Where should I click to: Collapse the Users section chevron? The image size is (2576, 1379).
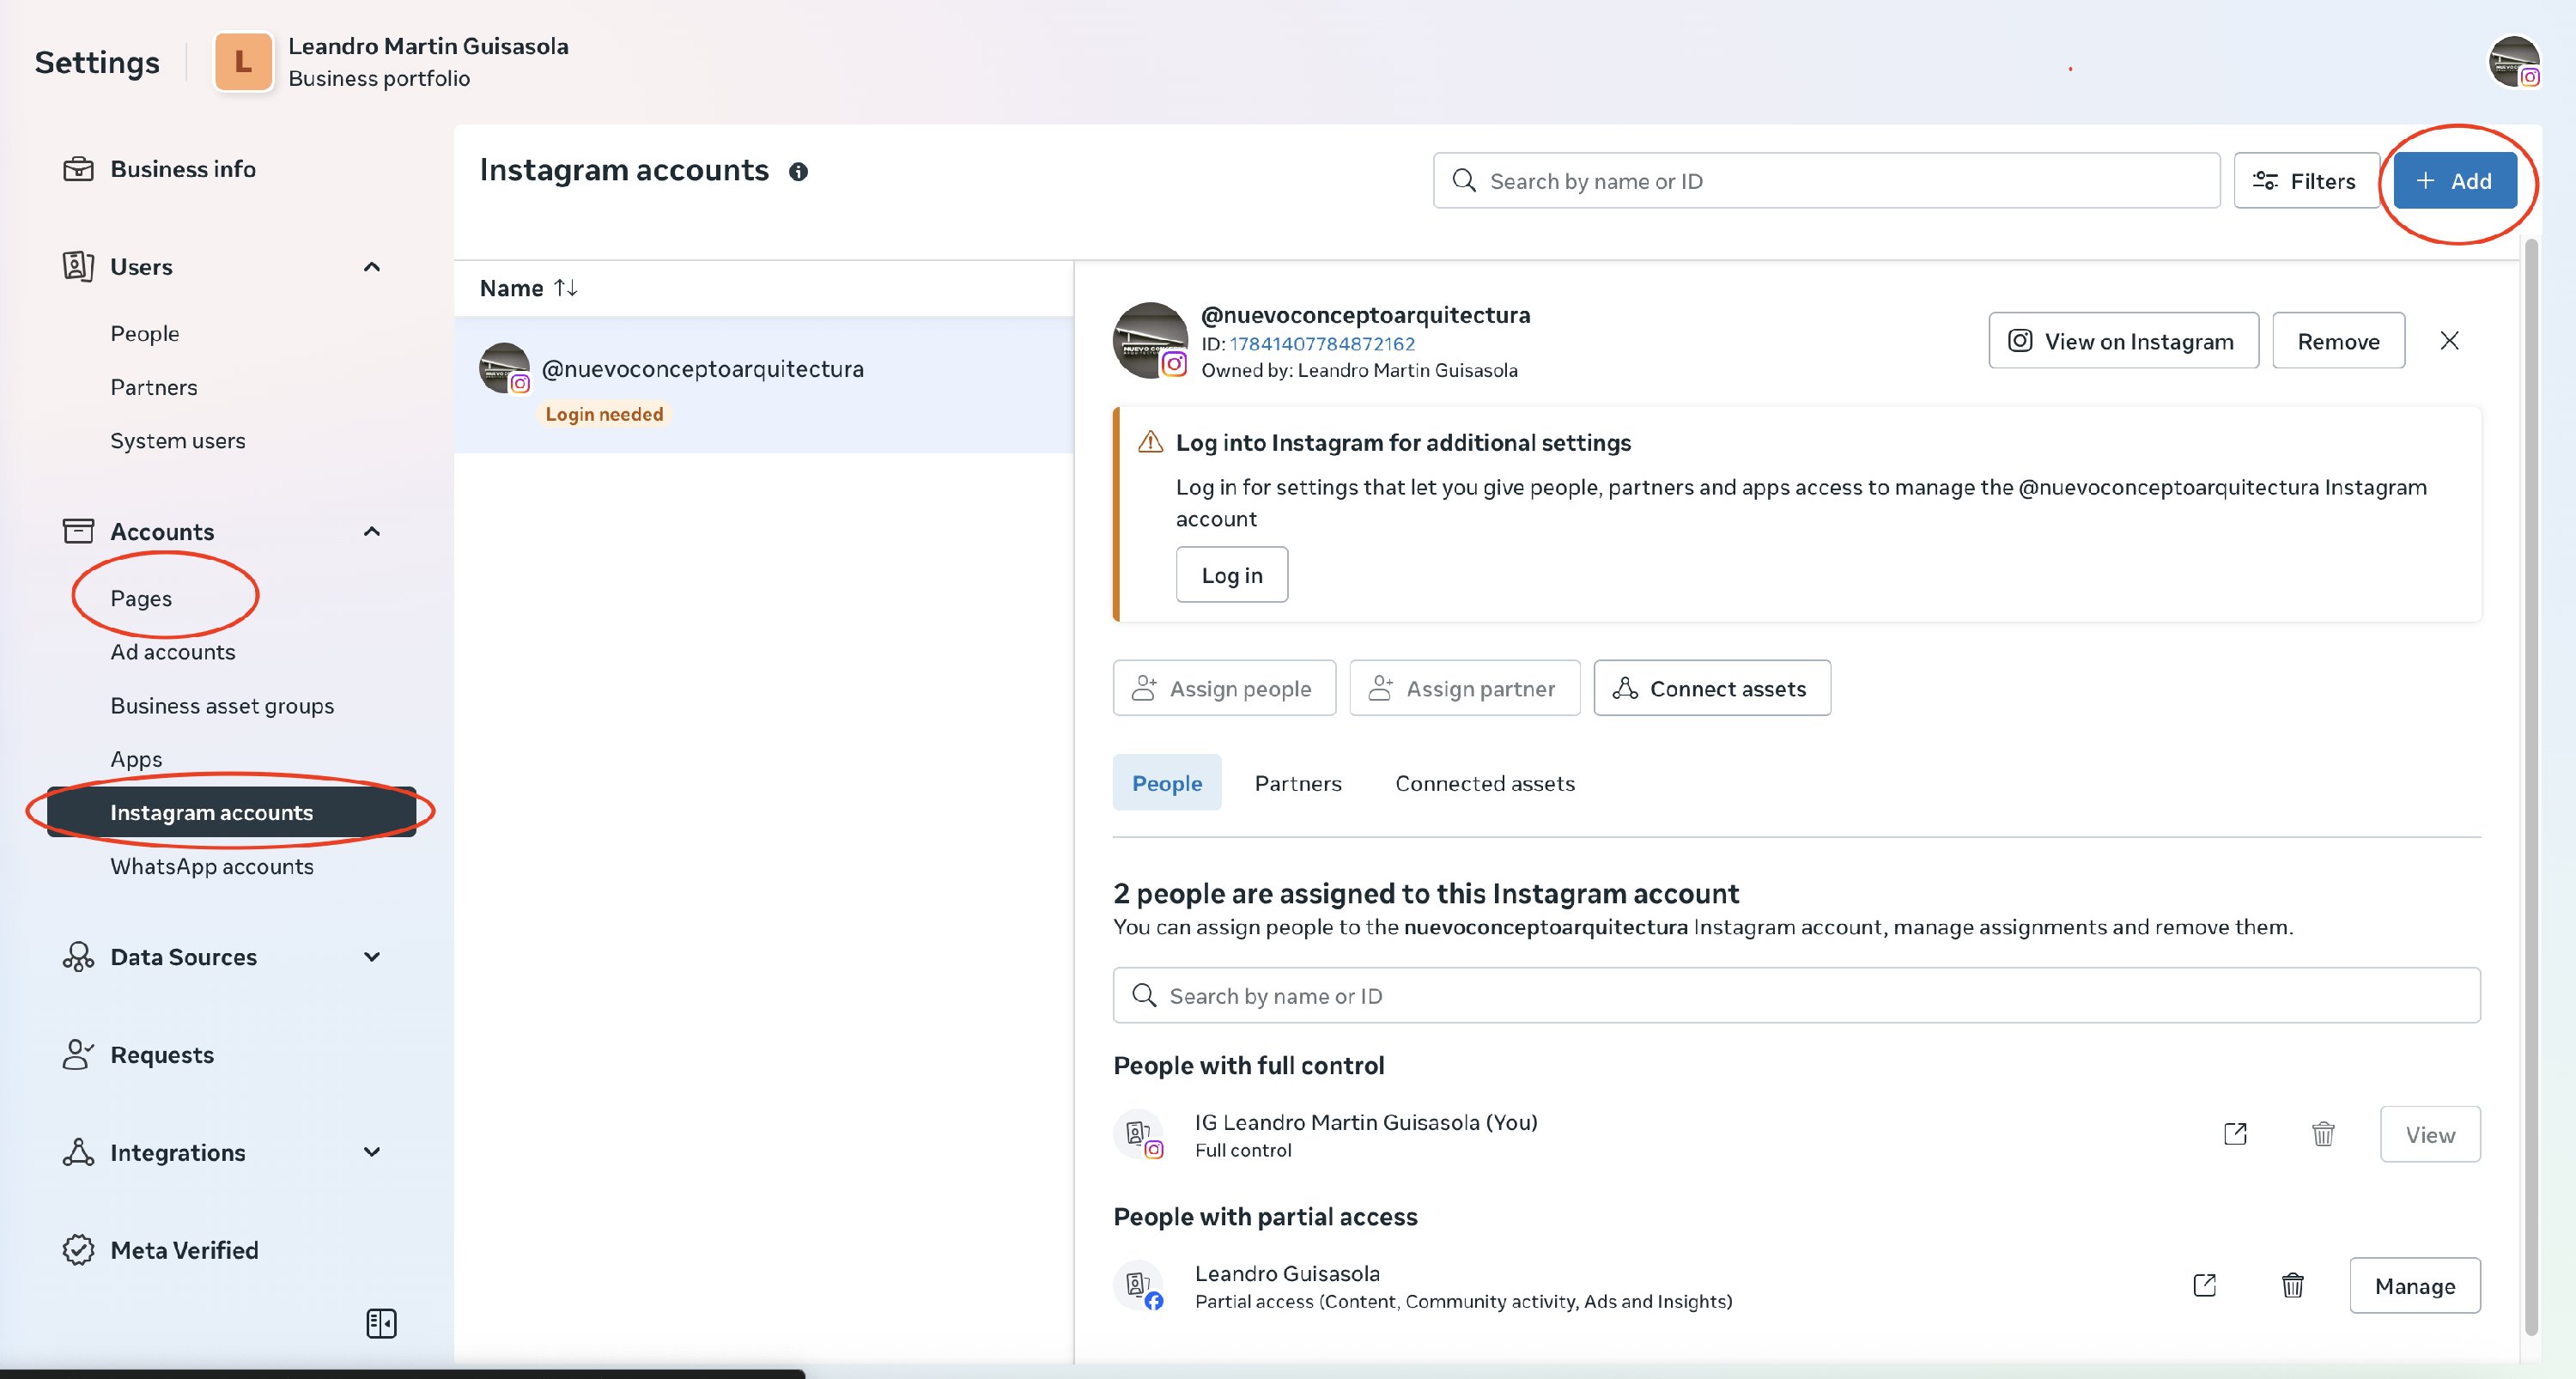click(372, 267)
